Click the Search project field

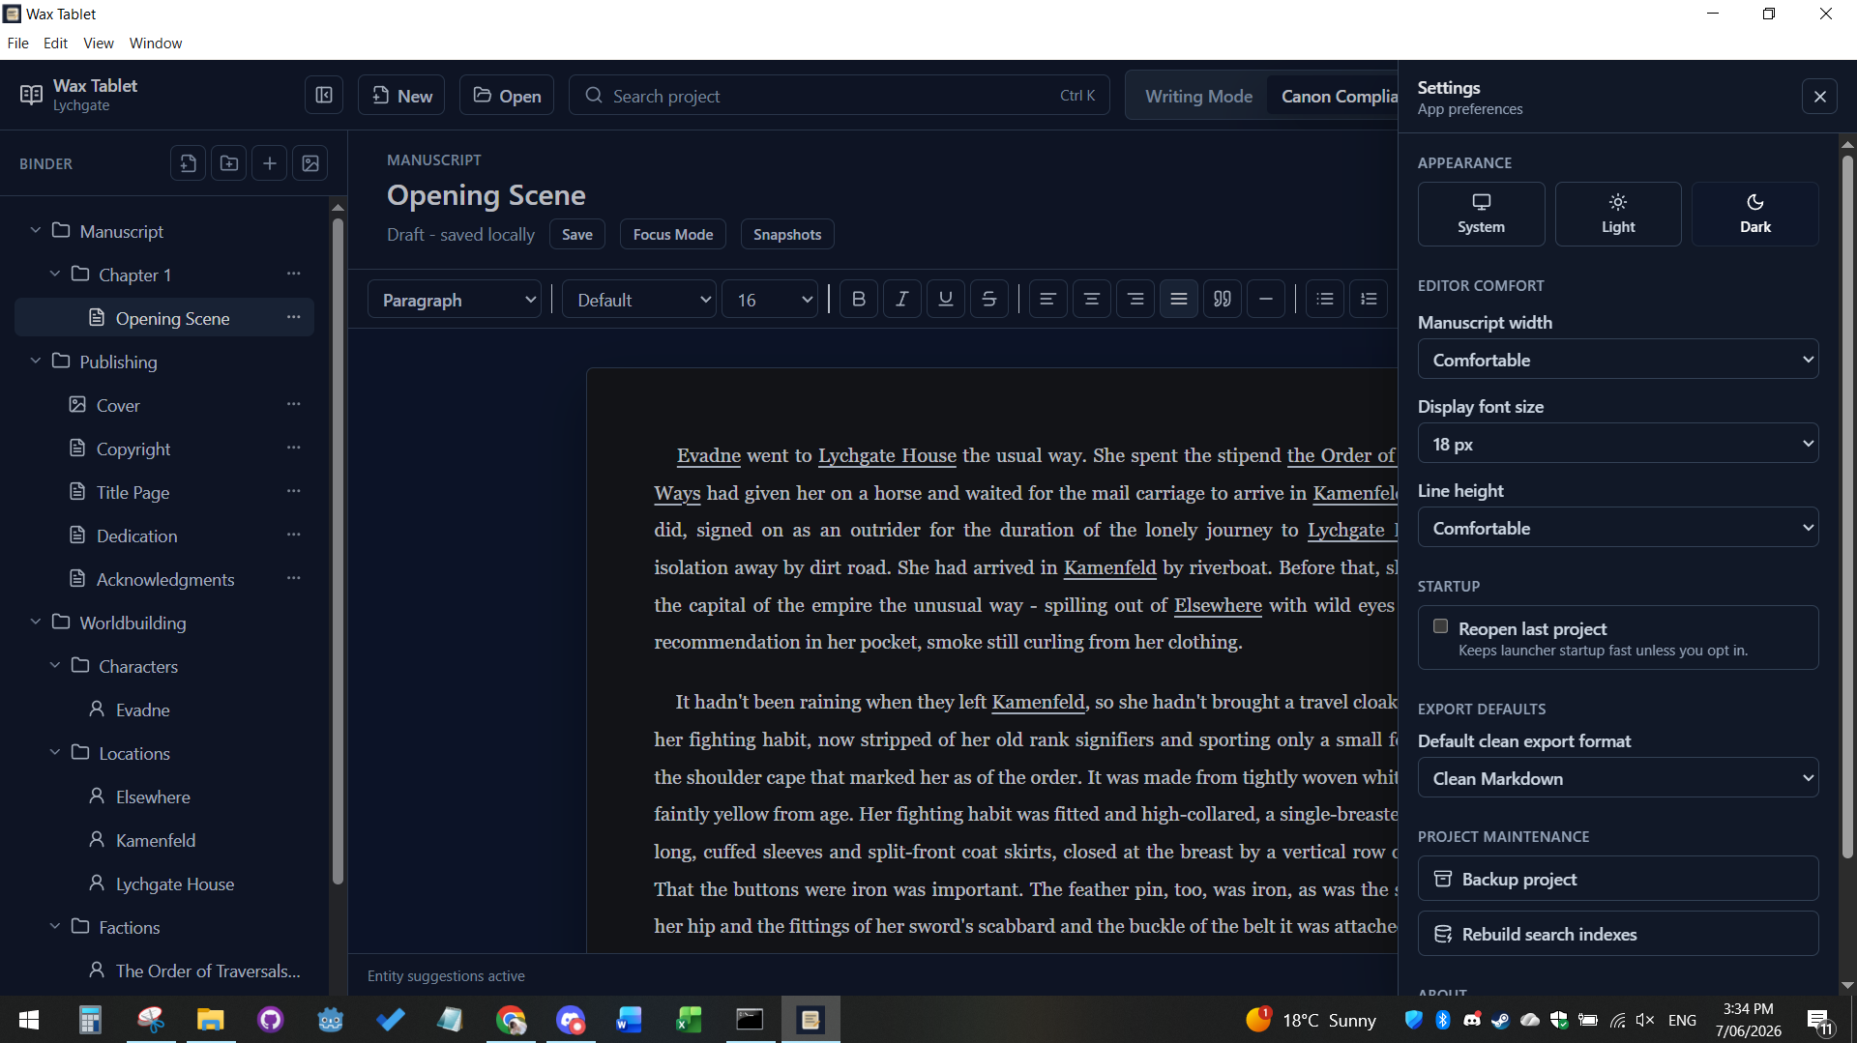tap(839, 95)
